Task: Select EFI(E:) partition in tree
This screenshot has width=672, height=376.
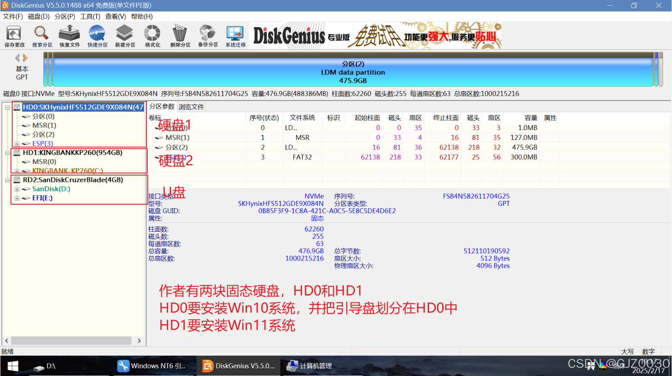Action: [42, 198]
